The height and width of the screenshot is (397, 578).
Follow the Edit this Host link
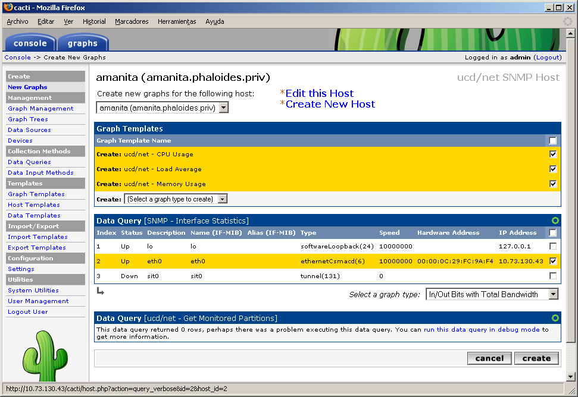pos(319,93)
